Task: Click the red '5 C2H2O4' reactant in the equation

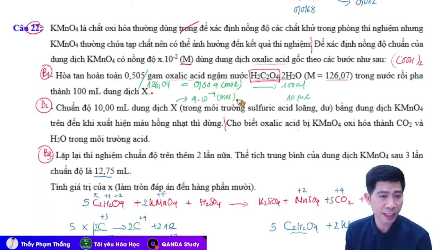Action: coord(103,203)
